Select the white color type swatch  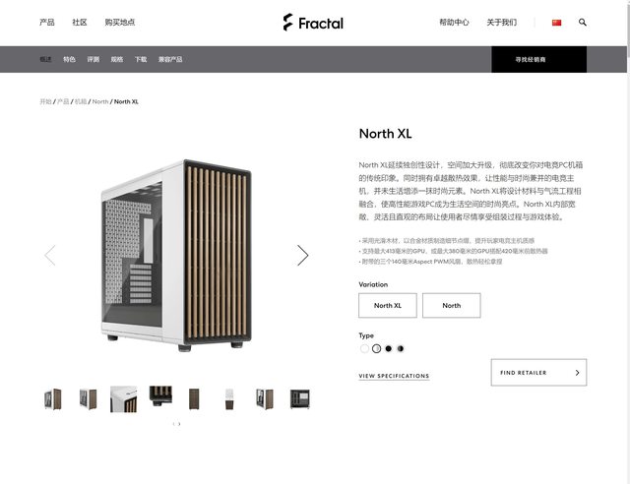click(x=364, y=348)
